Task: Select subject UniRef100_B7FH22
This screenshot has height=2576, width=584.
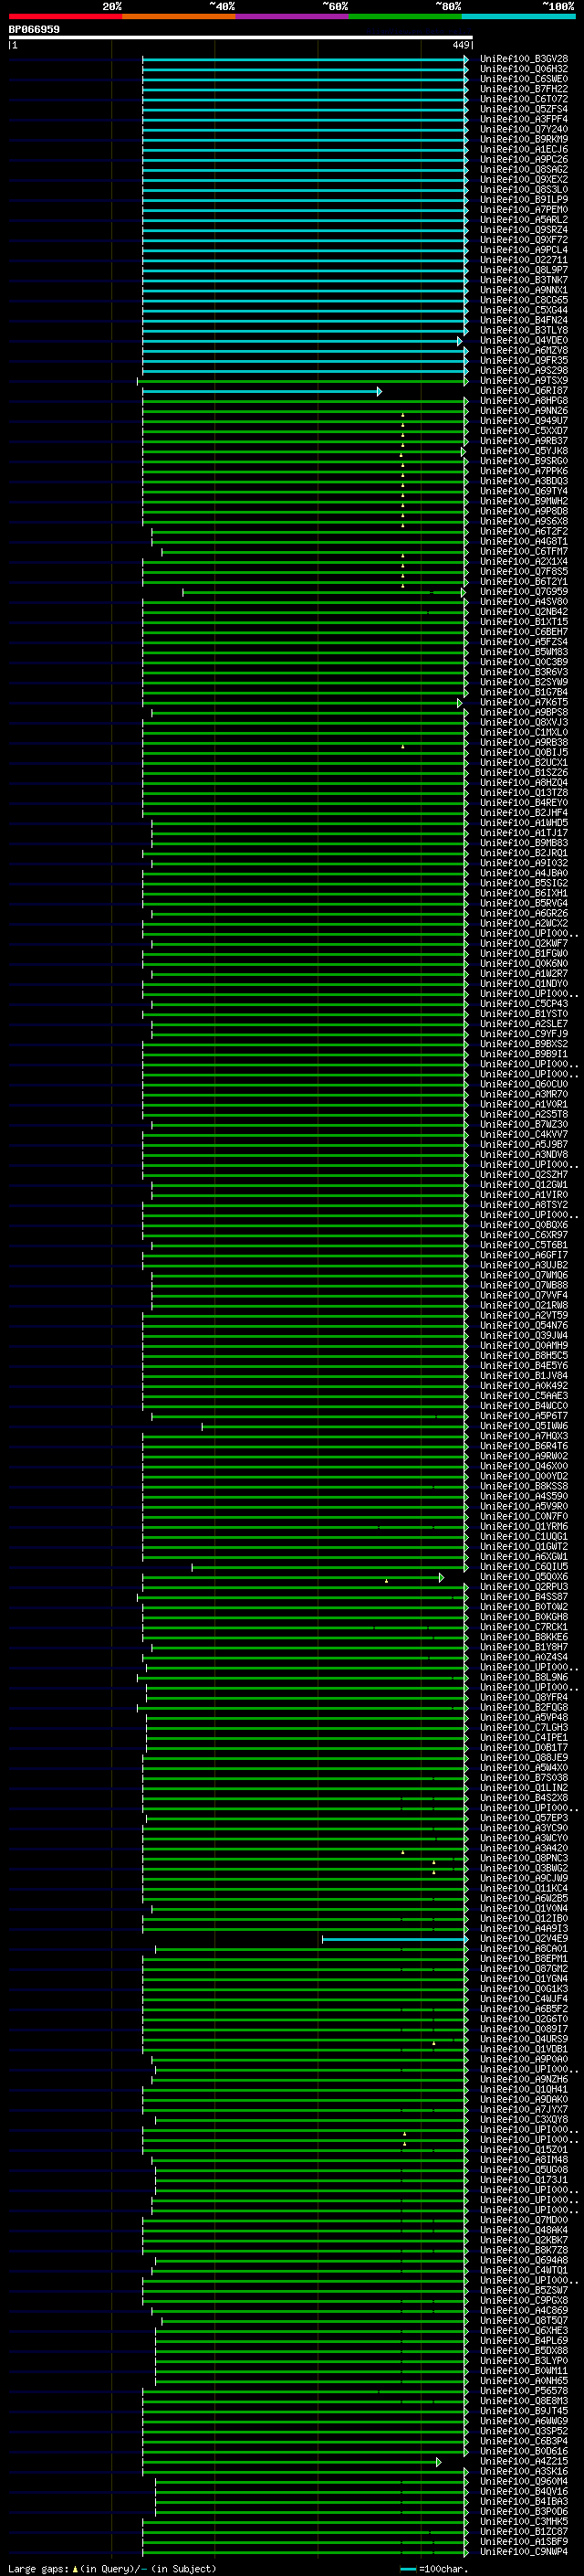Action: coord(523,89)
